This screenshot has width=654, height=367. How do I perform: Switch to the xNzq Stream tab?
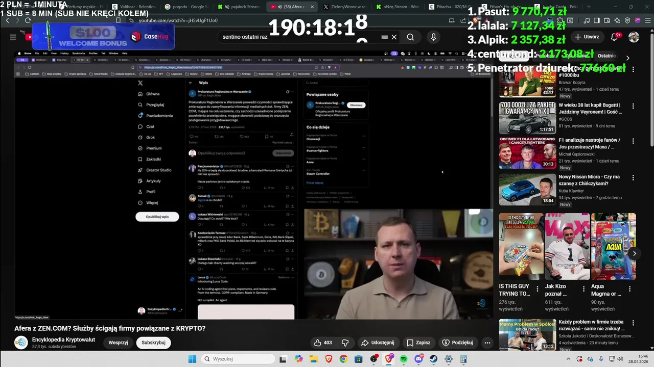pyautogui.click(x=397, y=7)
